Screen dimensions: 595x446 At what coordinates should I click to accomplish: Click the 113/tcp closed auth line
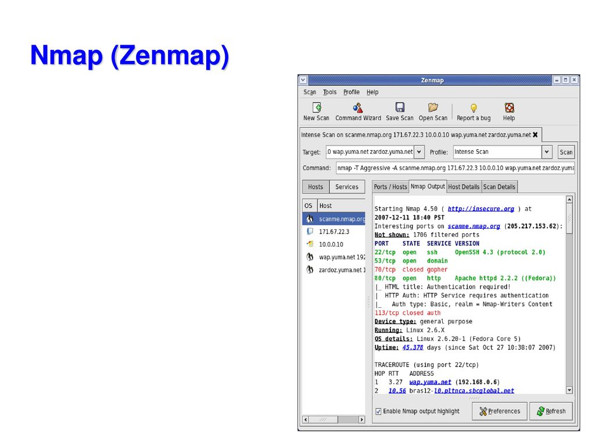[x=407, y=313]
